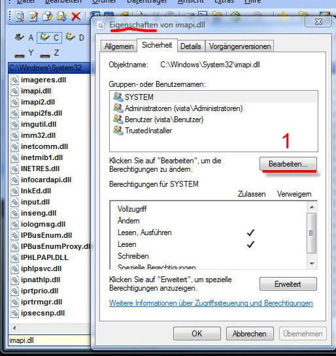Select drive A floppy button
The width and height of the screenshot is (336, 356).
coord(24,37)
